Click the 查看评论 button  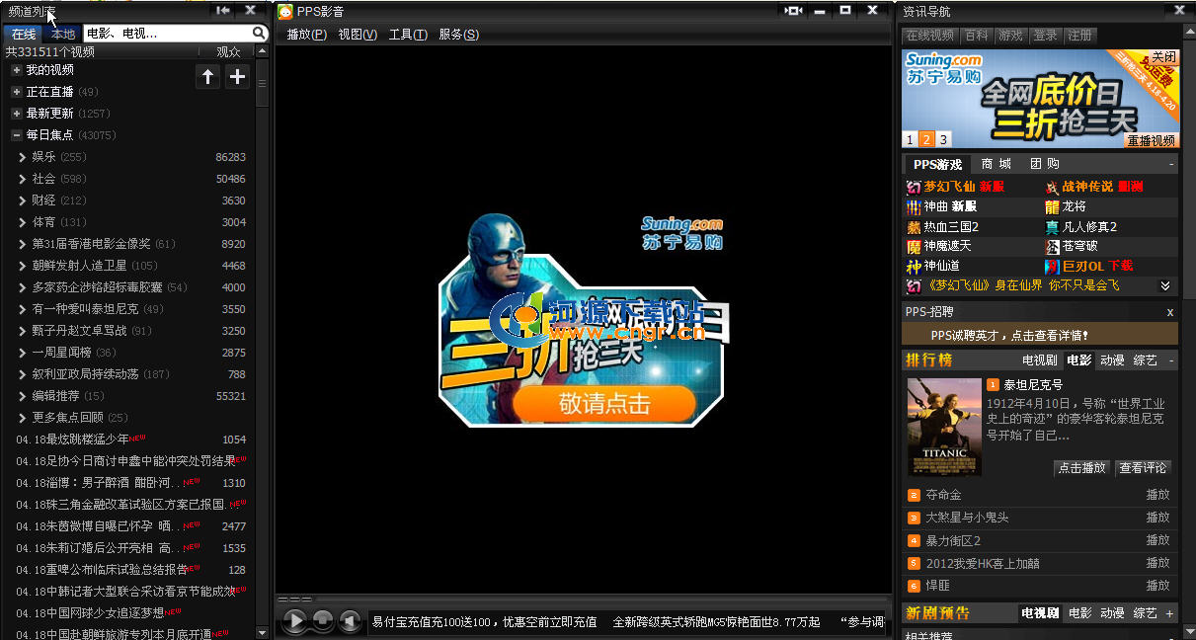pyautogui.click(x=1144, y=468)
